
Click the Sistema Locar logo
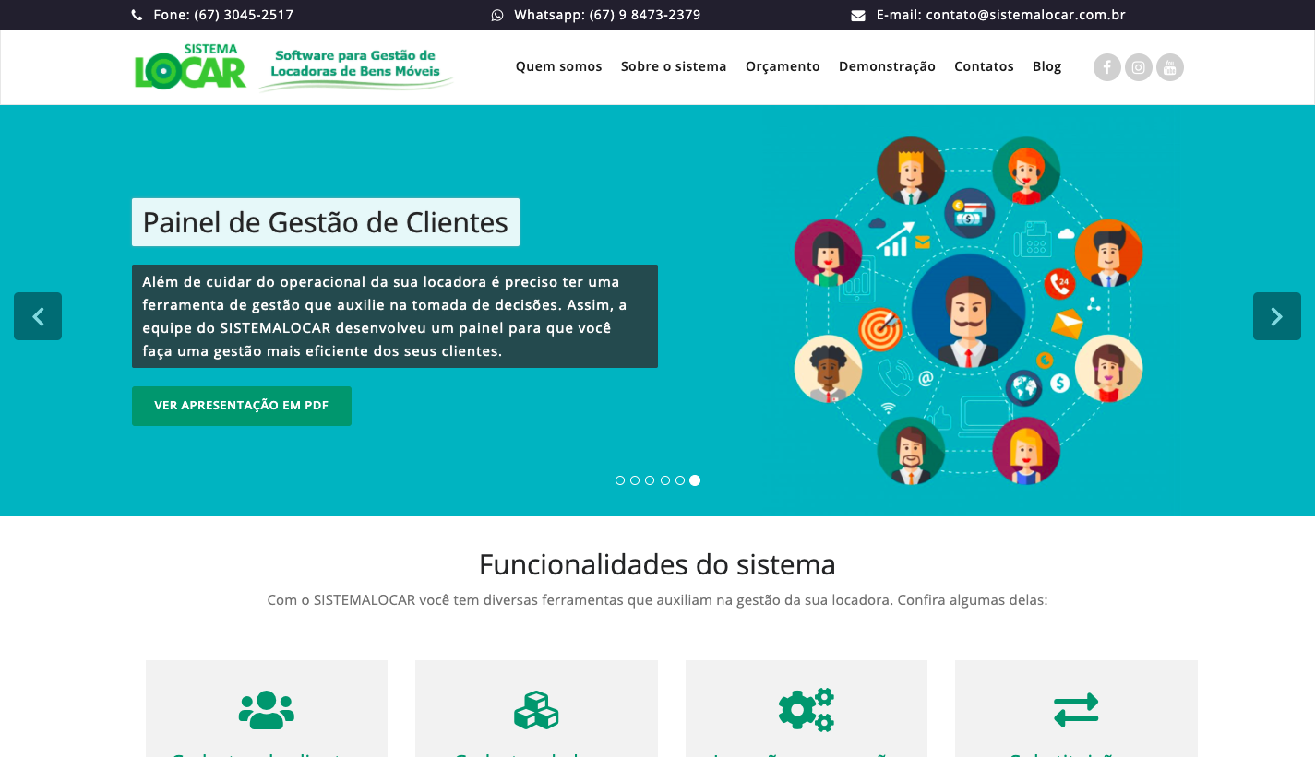(191, 66)
